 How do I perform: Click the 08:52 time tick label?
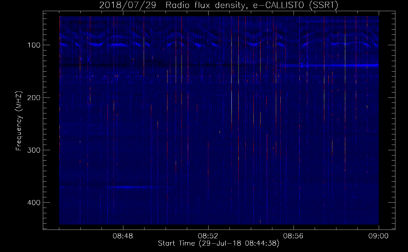208,236
